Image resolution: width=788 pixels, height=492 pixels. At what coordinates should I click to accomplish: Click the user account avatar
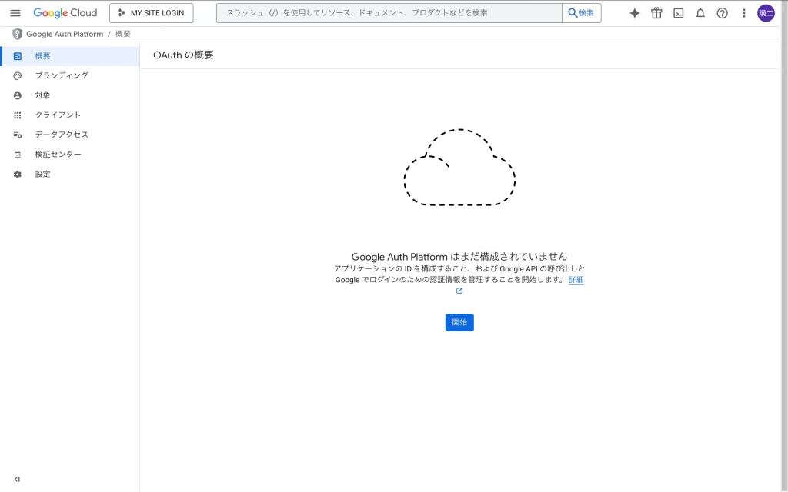pos(766,13)
